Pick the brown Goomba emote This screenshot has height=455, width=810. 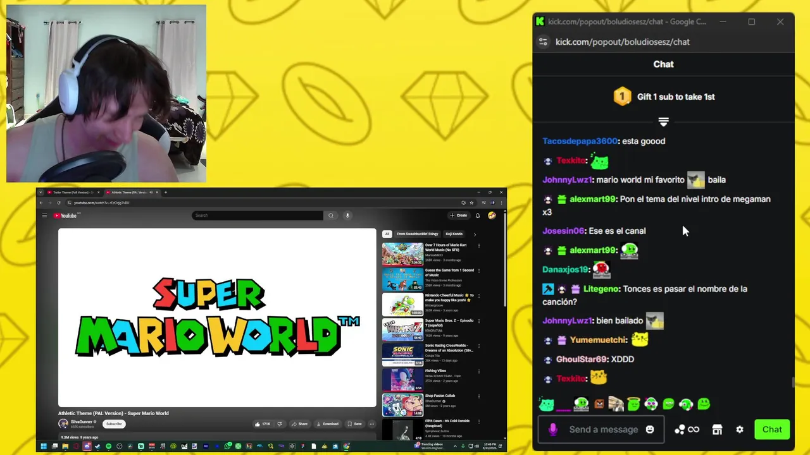(x=599, y=404)
